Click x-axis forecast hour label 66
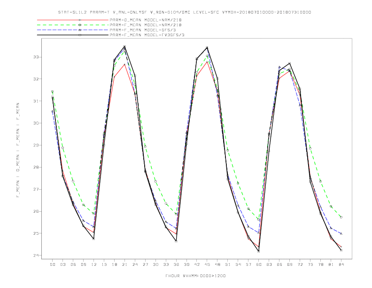Viewport: 372px width, 288px height. pos(279,264)
